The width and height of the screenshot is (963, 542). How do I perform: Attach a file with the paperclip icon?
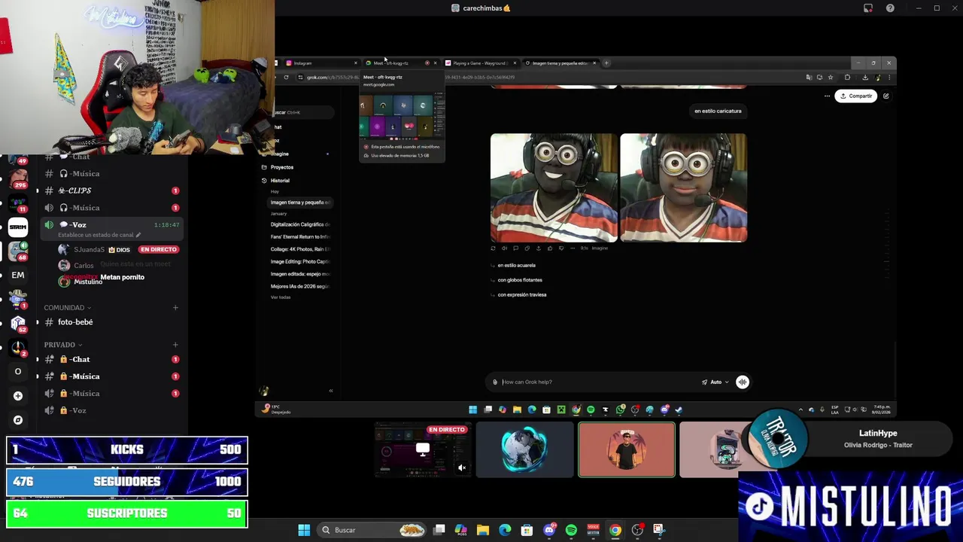click(x=495, y=382)
